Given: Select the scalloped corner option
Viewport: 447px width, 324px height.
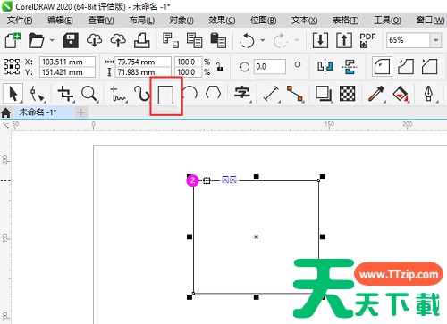Looking at the screenshot, I should click(406, 66).
